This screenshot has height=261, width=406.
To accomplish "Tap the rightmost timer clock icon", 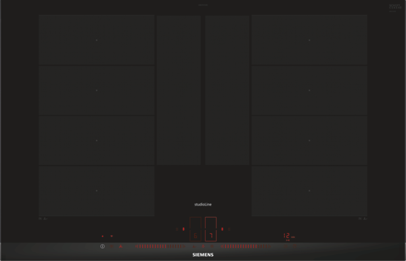I will 294,246.
